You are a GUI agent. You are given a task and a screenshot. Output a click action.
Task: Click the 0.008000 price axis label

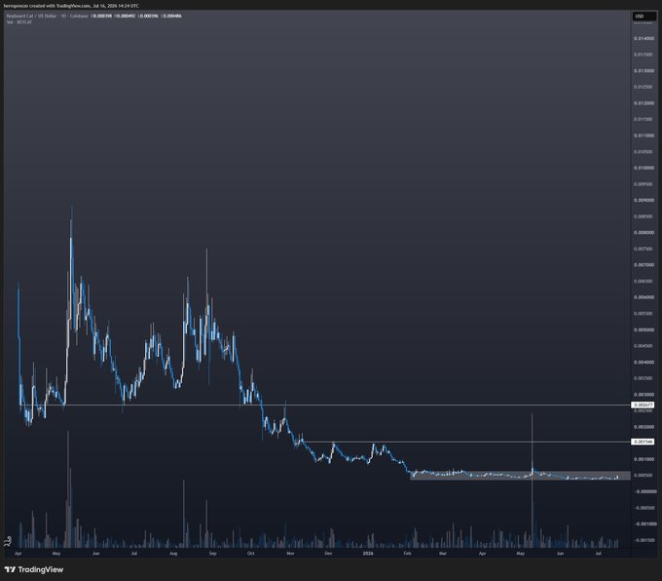pos(644,233)
